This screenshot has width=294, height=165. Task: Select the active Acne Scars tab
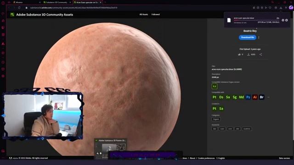(x=87, y=2)
